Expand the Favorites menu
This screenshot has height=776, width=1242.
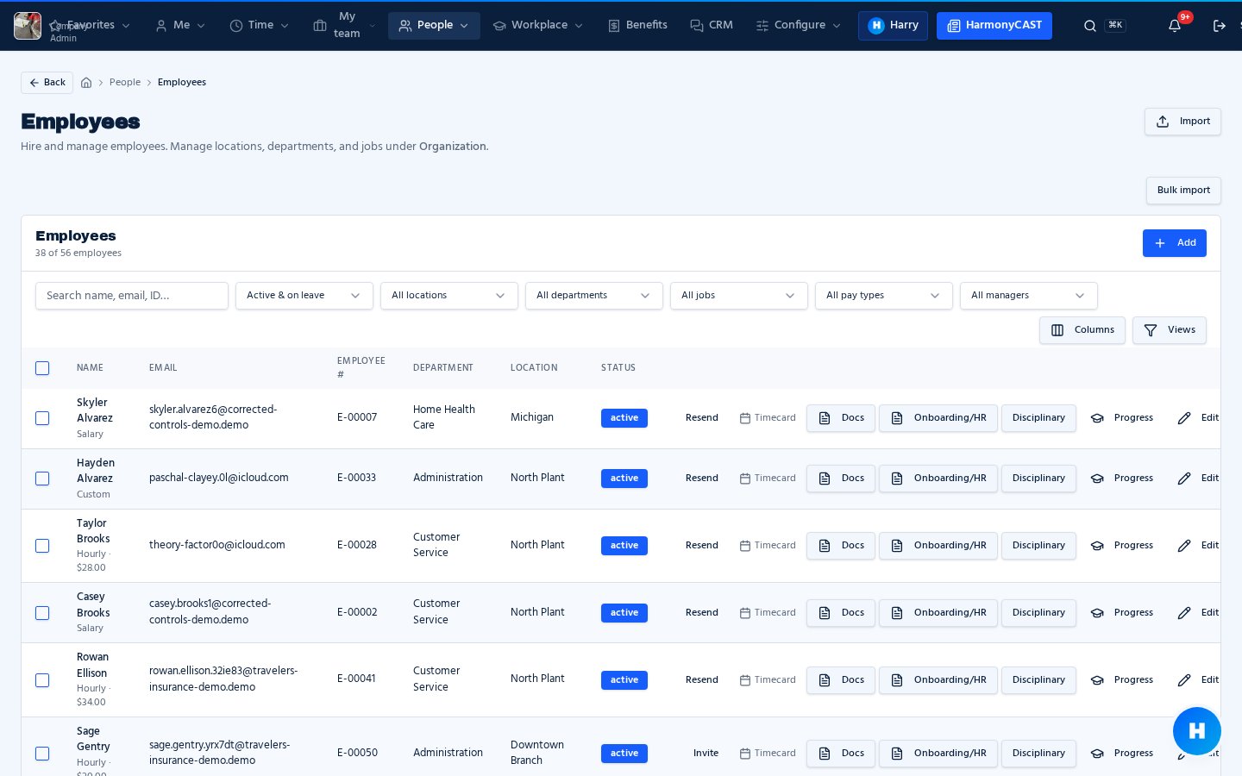90,26
